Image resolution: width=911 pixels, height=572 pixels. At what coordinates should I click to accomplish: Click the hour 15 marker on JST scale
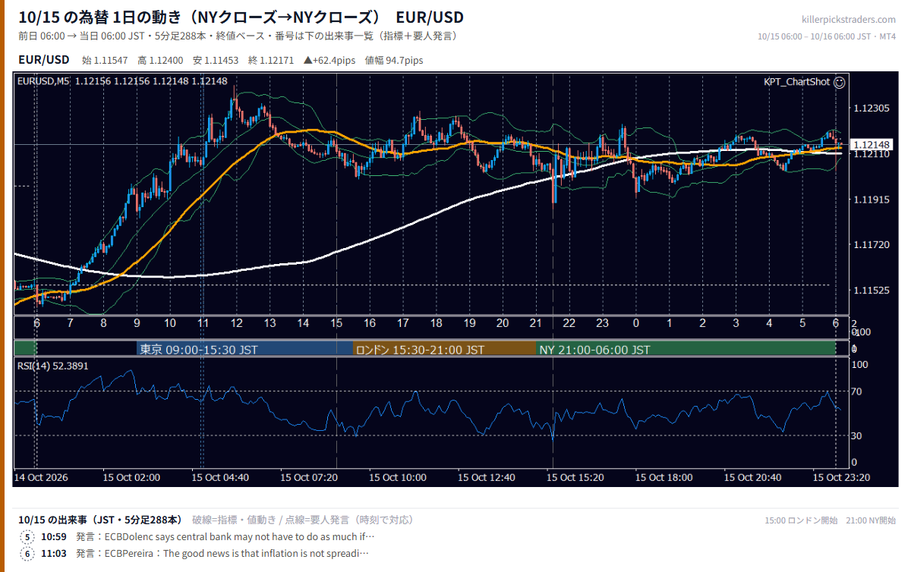[x=336, y=323]
